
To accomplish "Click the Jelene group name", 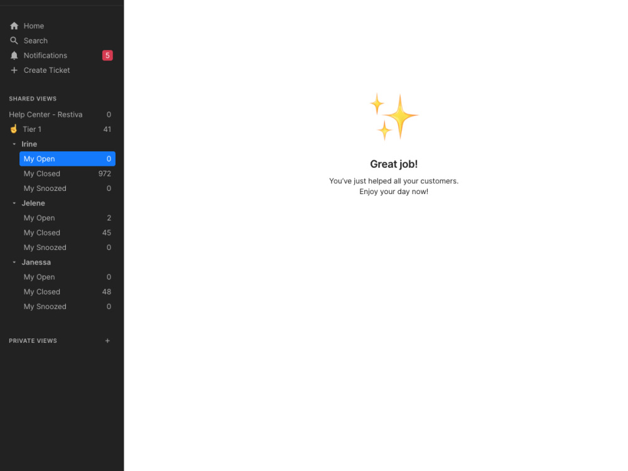I will coord(33,203).
